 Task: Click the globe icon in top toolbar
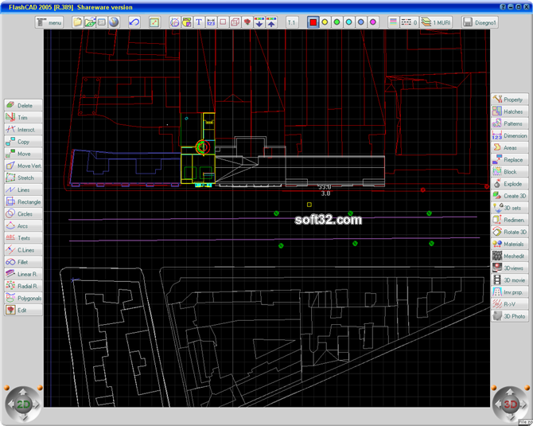tap(114, 22)
